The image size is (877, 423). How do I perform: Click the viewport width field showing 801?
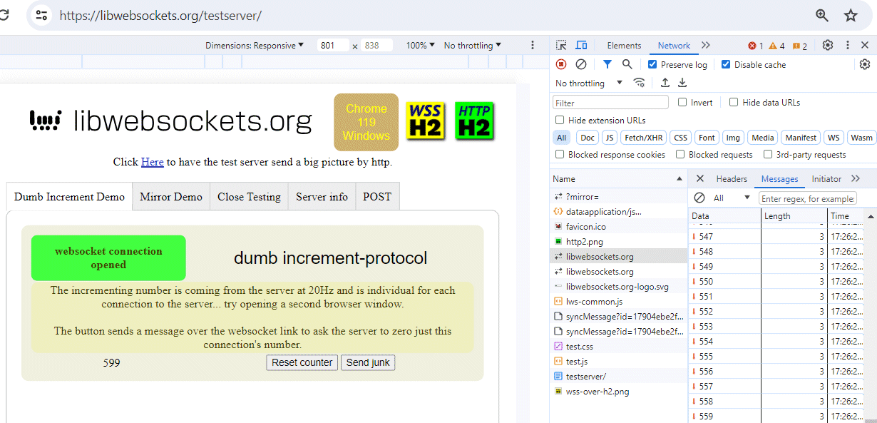(x=332, y=46)
